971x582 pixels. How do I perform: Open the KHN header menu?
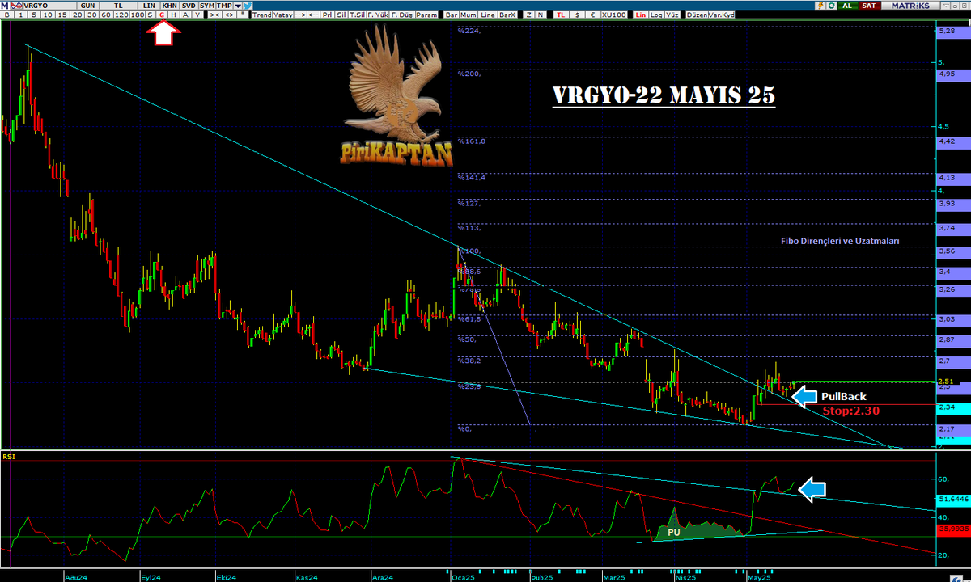tap(170, 6)
